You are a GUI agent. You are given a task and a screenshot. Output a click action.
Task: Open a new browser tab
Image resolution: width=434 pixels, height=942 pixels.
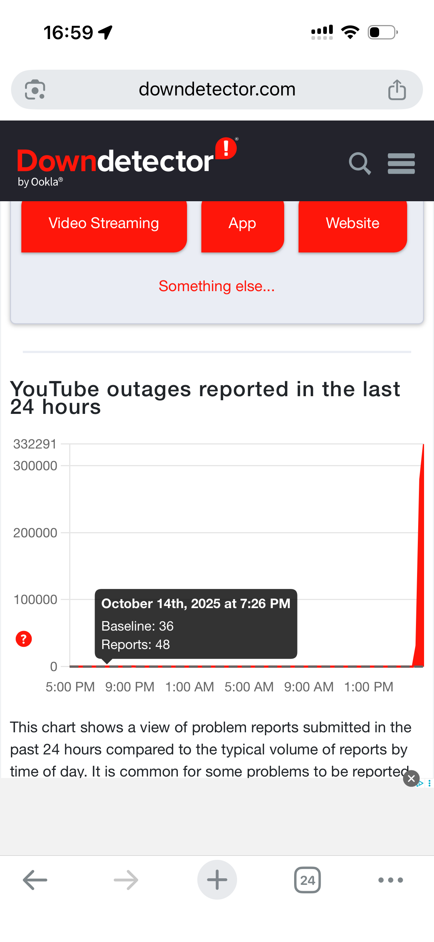click(217, 880)
